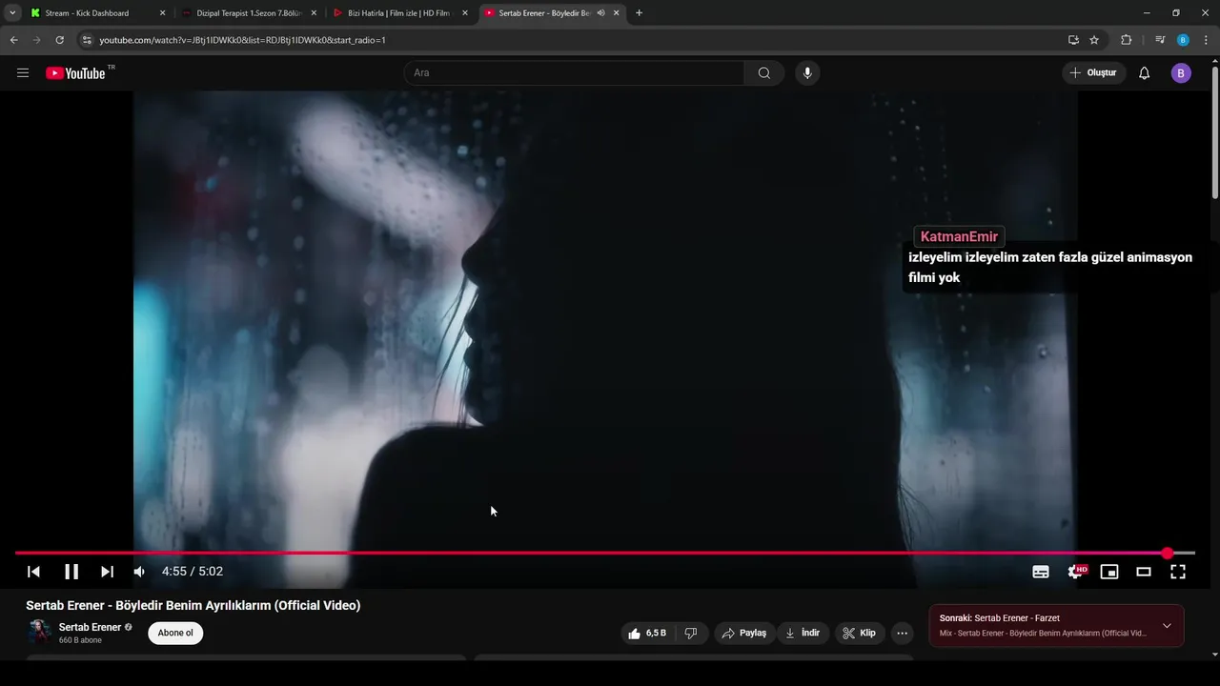Click the progress bar scrubber handle
The height and width of the screenshot is (686, 1220).
tap(1168, 553)
